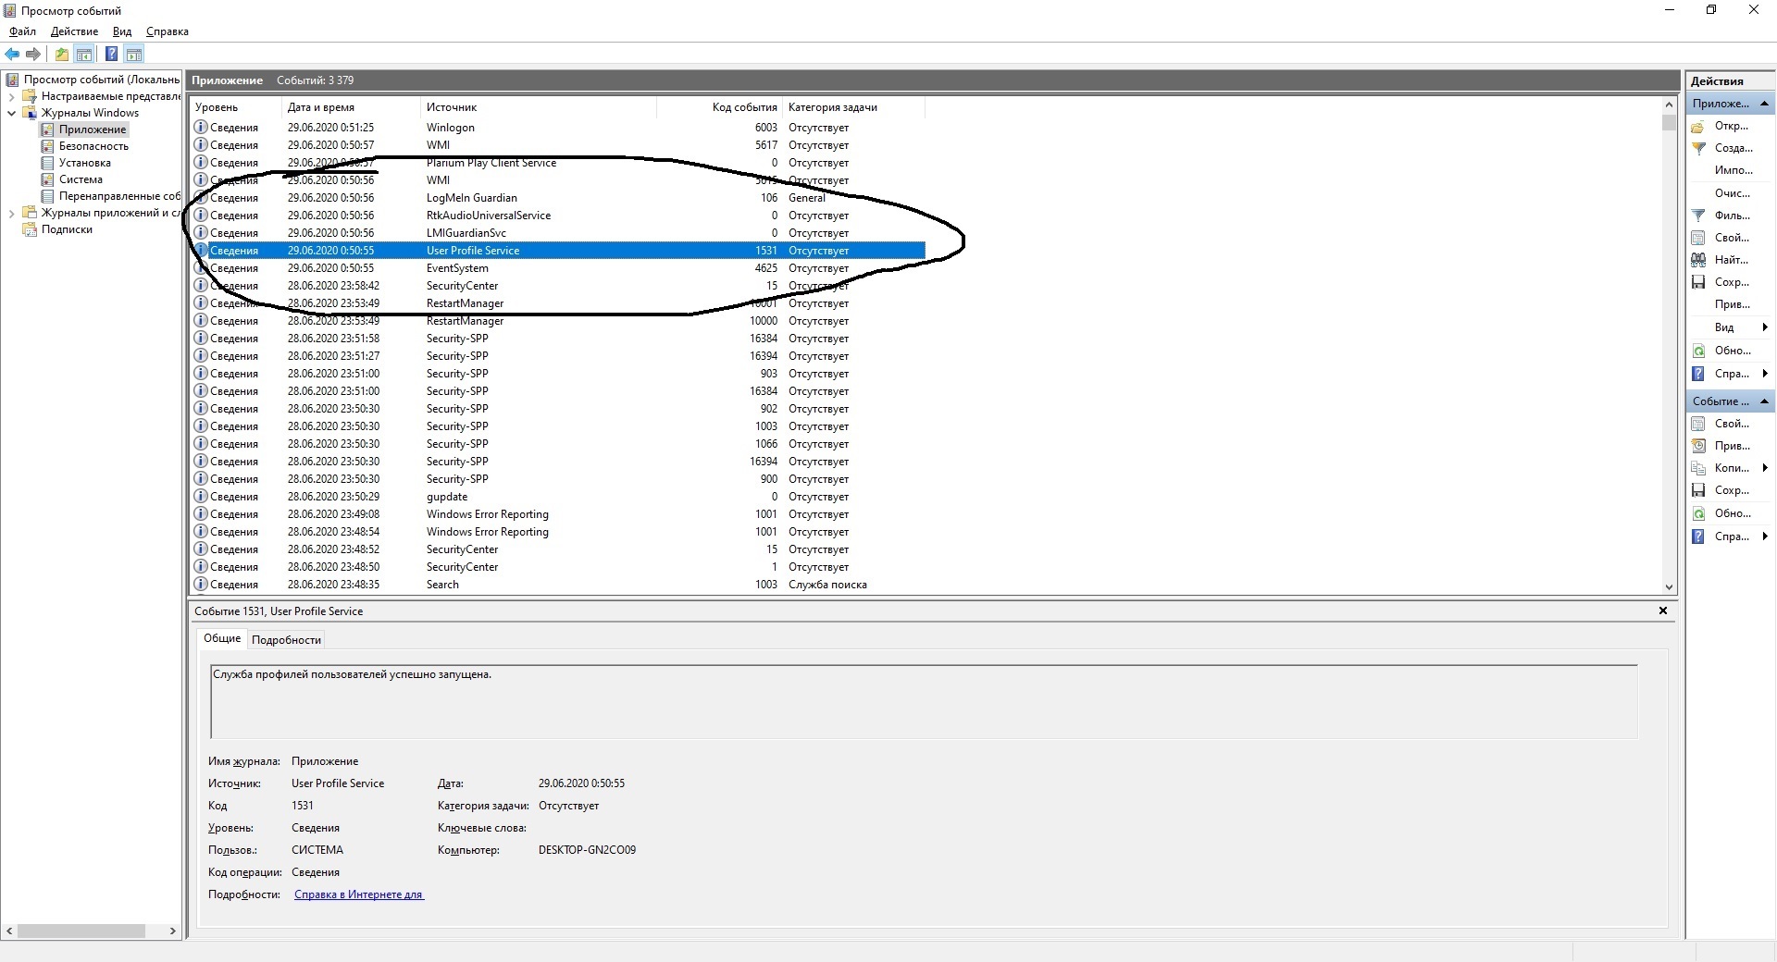Click the Копировать icon in Событие section
The height and width of the screenshot is (962, 1777).
(x=1698, y=468)
